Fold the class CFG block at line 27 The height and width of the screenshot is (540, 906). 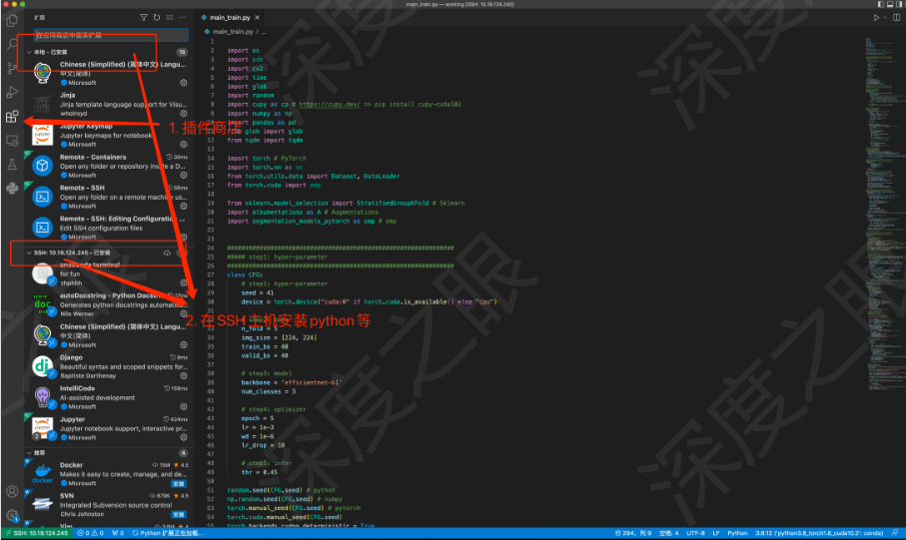pyautogui.click(x=223, y=274)
